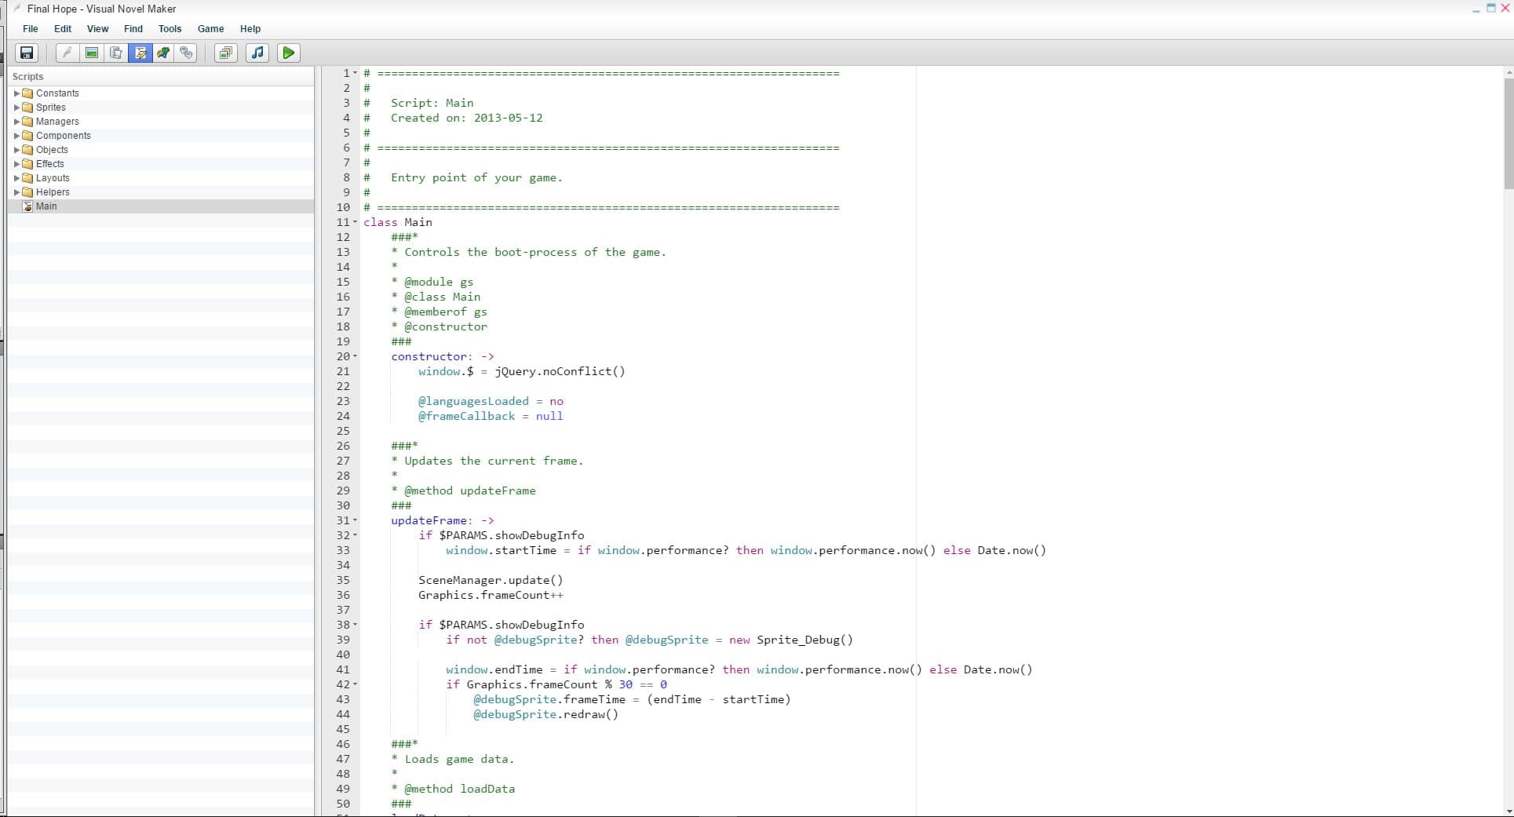Image resolution: width=1514 pixels, height=817 pixels.
Task: Click the Main script file icon
Action: click(x=27, y=206)
